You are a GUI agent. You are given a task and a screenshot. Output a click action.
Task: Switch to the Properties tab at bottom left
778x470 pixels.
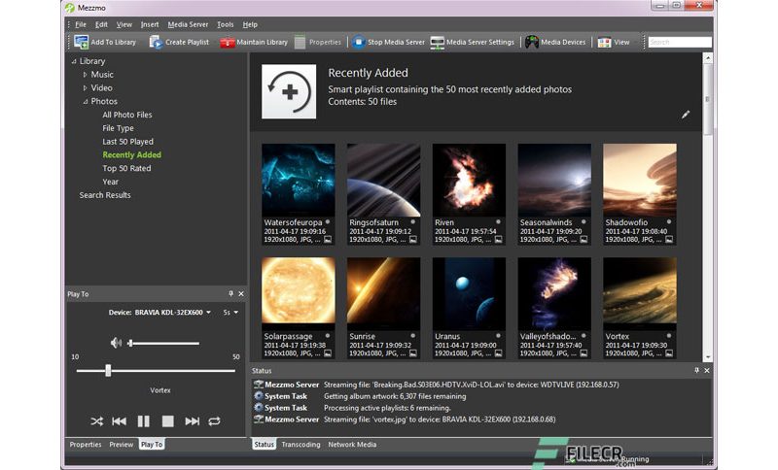pyautogui.click(x=86, y=444)
